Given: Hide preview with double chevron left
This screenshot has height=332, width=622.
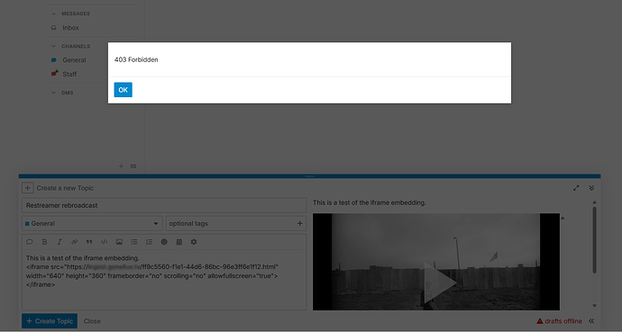Looking at the screenshot, I should (591, 321).
